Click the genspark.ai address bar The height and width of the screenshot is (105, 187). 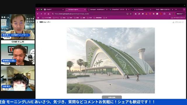click(89, 14)
